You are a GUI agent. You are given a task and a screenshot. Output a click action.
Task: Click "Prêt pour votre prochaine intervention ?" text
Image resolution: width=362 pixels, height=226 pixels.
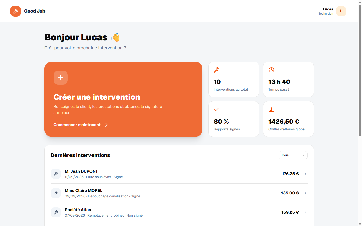85,48
